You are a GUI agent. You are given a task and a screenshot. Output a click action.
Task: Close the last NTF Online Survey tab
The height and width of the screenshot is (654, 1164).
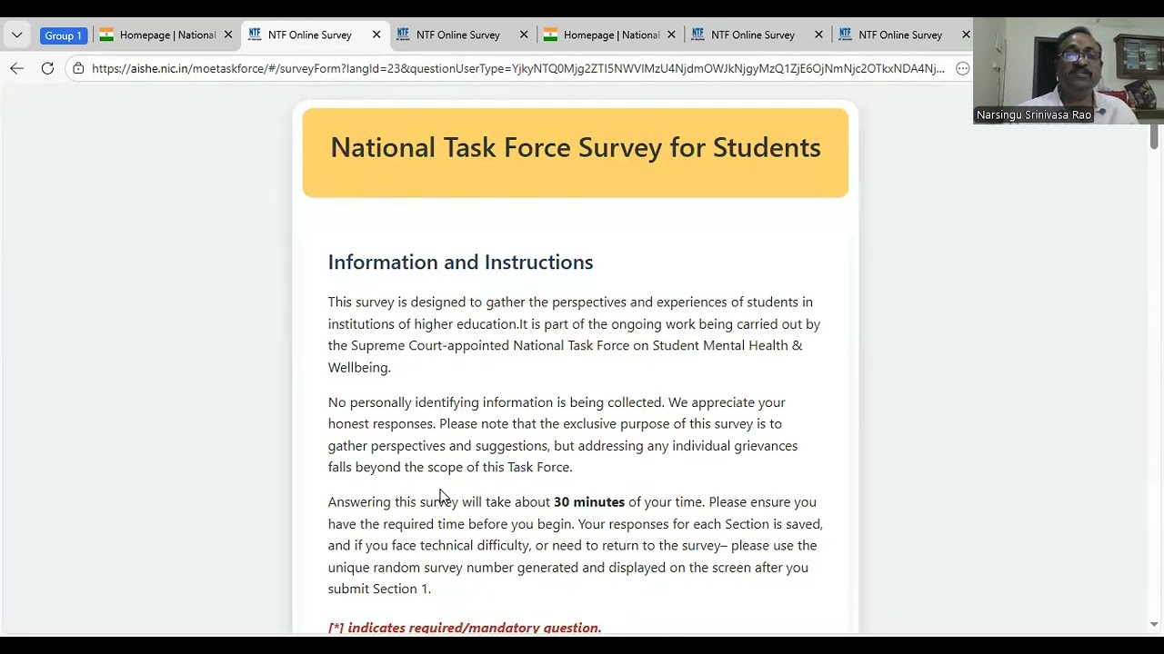point(966,35)
